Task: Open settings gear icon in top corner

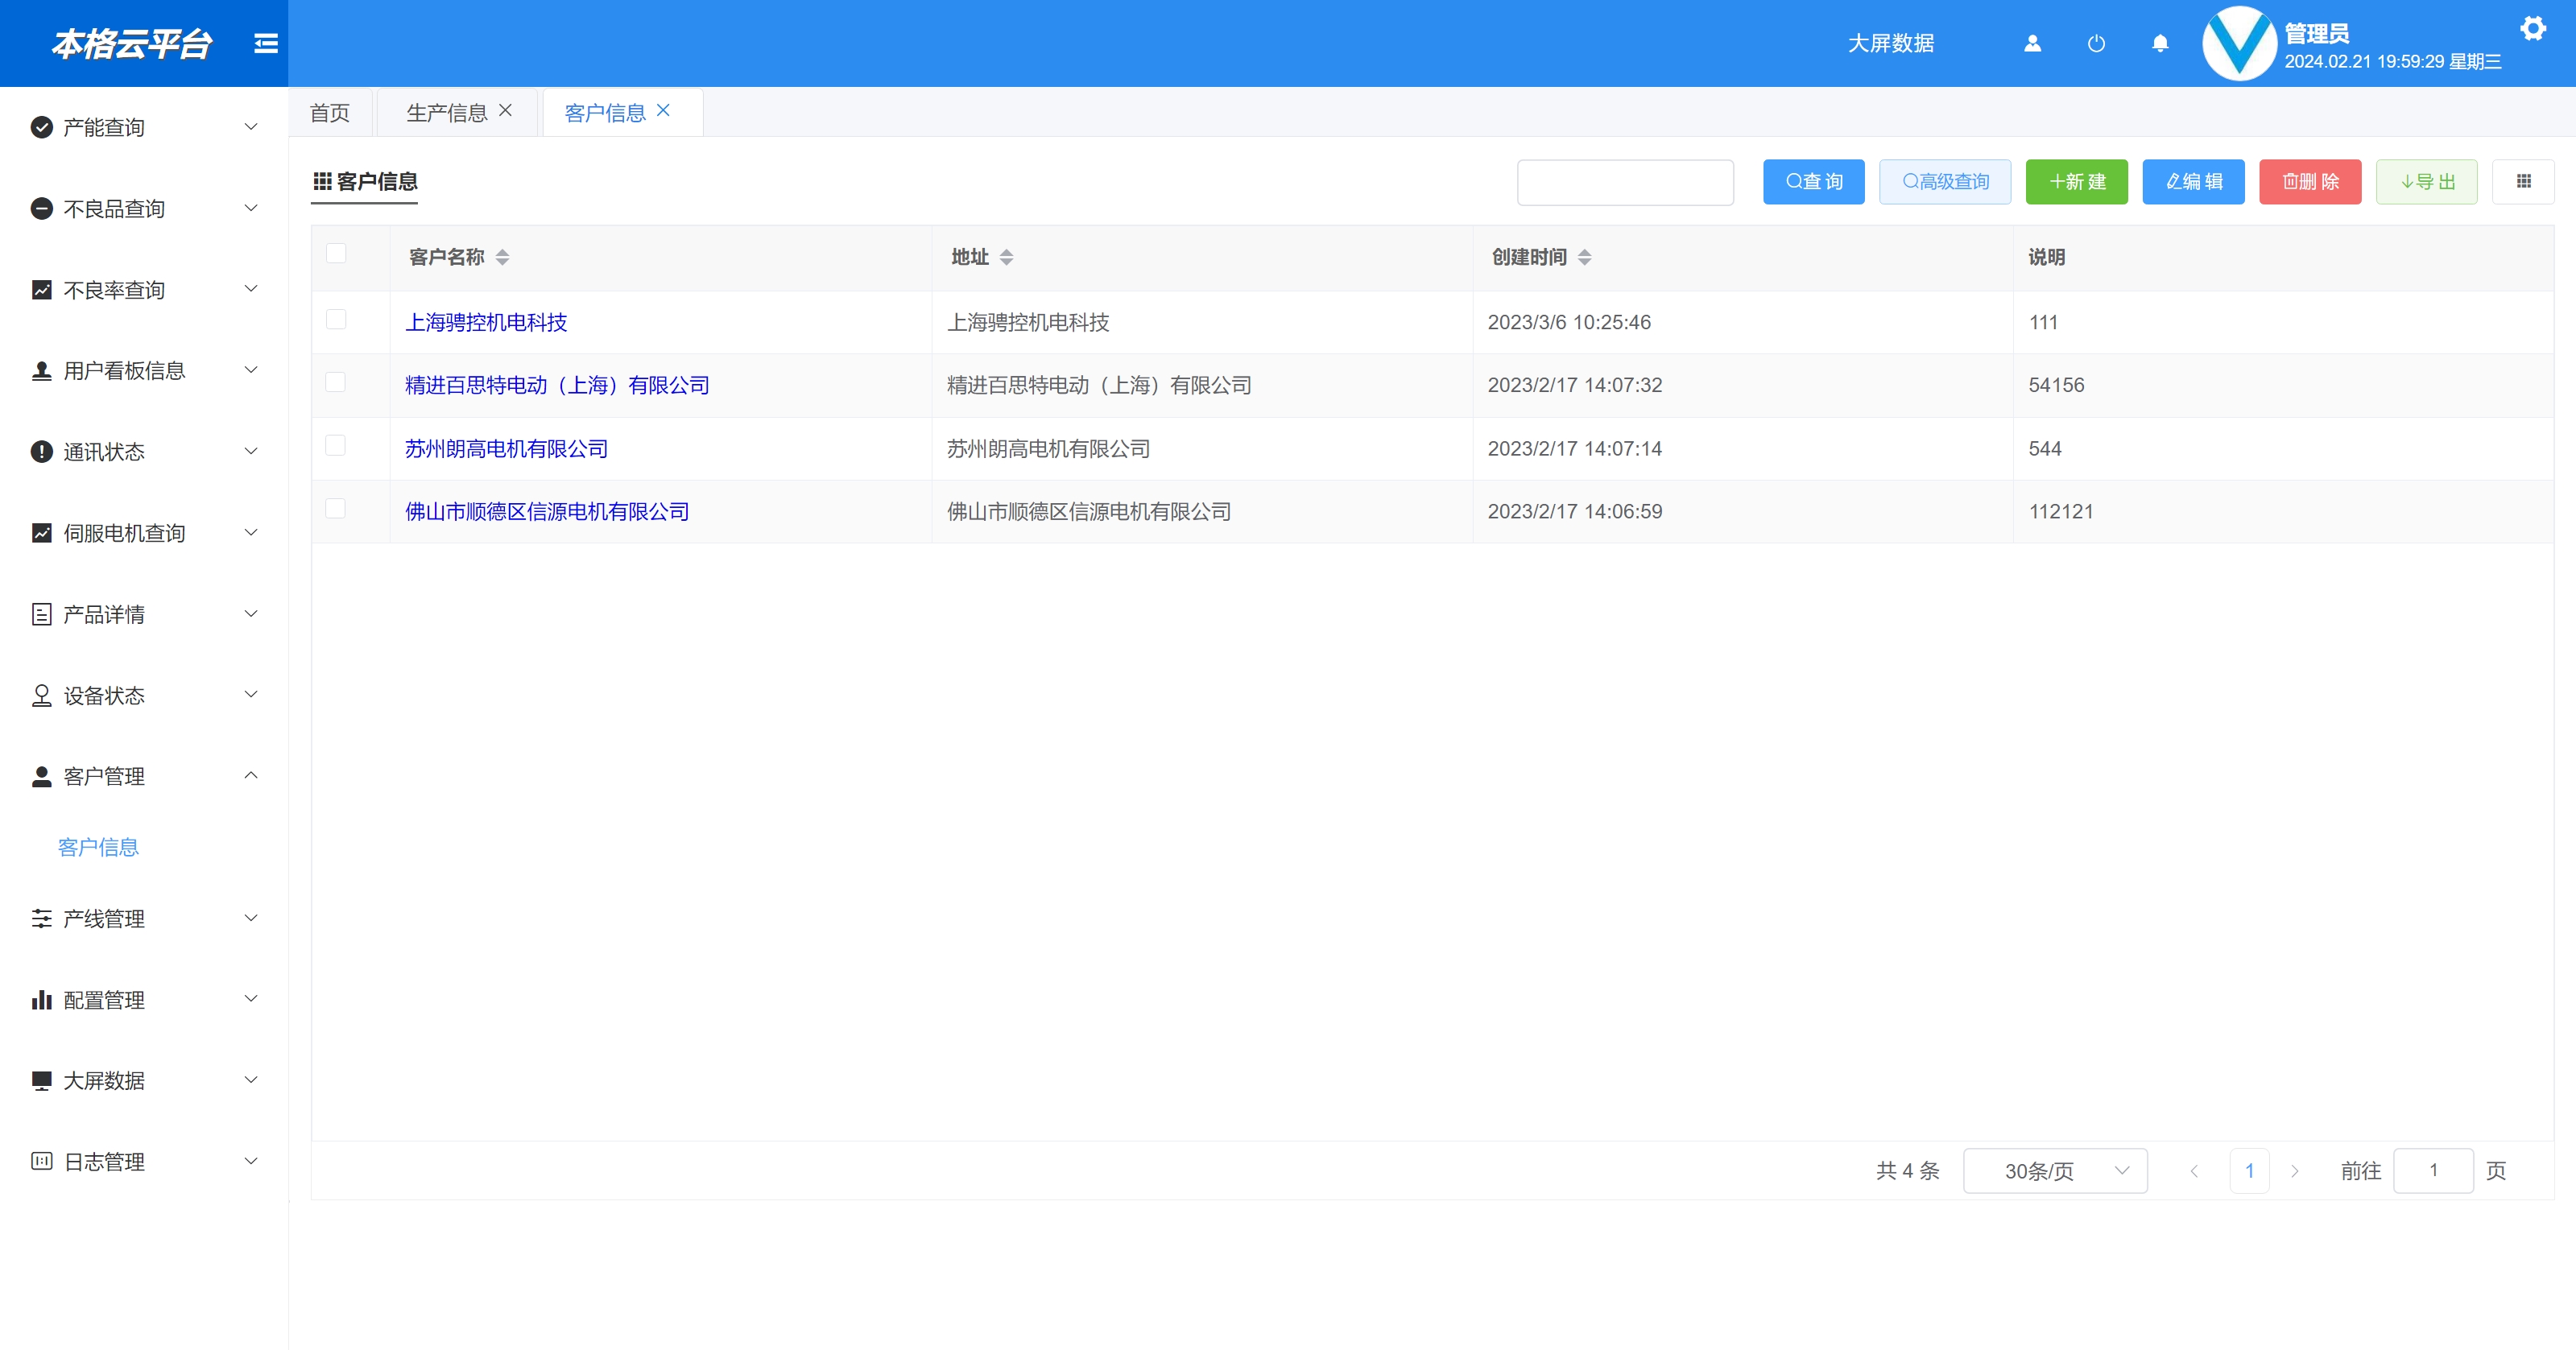Action: pyautogui.click(x=2532, y=28)
